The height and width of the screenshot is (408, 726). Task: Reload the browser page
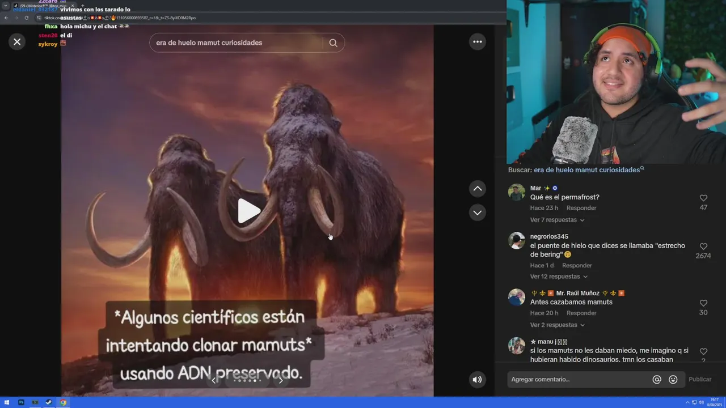[x=26, y=18]
